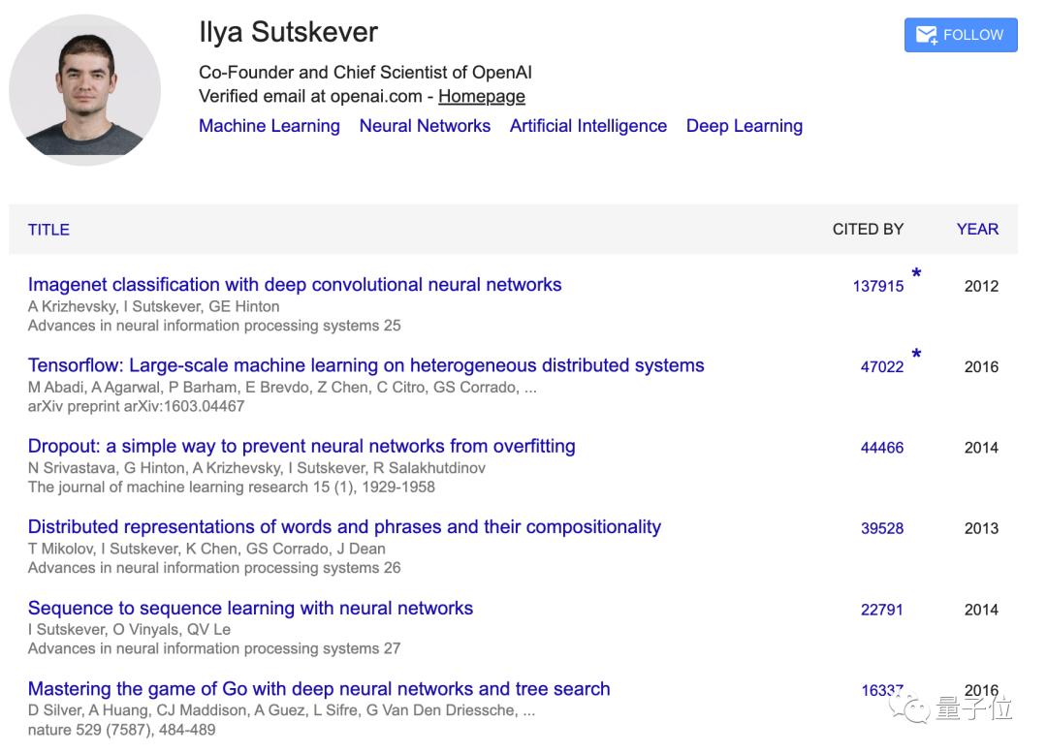
Task: Select year 2014 of Sequence to sequence paper
Action: pos(981,610)
